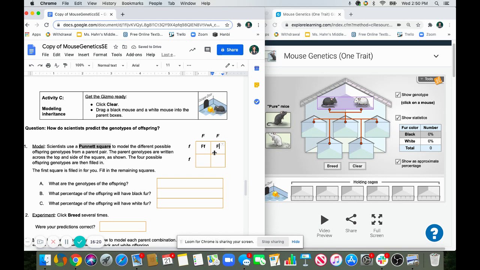The image size is (480, 270).
Task: Go back in the Docs browser window
Action: click(x=27, y=25)
